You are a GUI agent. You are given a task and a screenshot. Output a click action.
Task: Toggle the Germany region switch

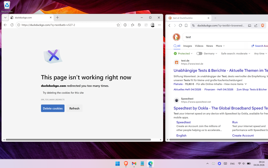pos(199,54)
